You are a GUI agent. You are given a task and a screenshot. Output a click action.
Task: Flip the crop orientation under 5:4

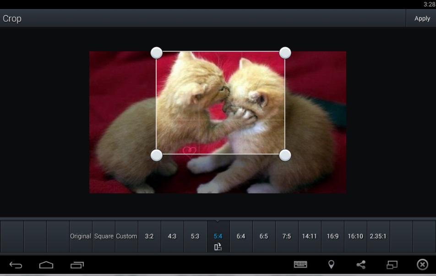tap(218, 247)
